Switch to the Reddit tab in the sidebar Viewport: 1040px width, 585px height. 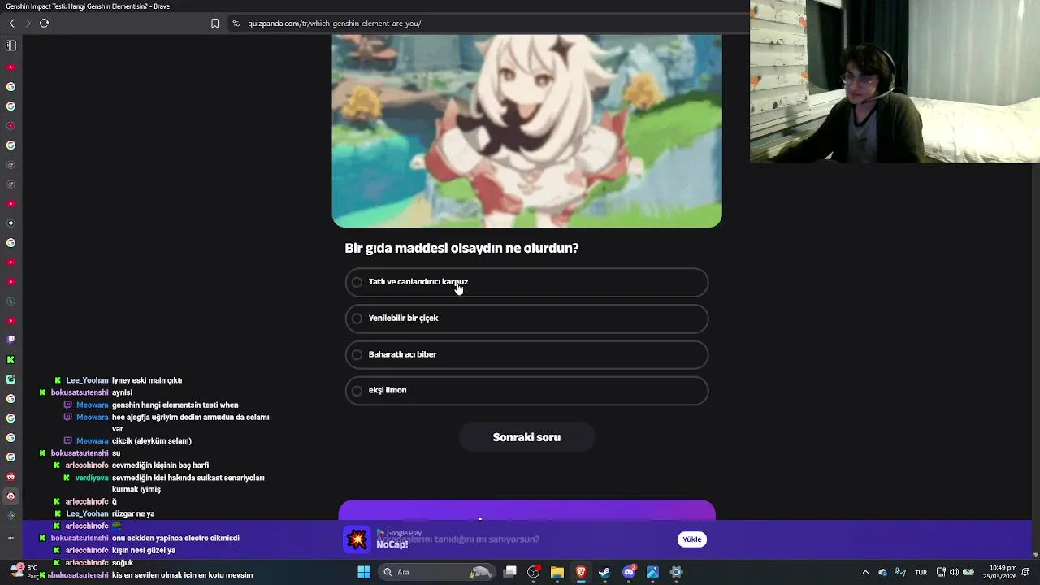pyautogui.click(x=11, y=476)
